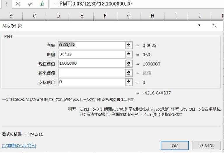Select column G header

[129, 16]
